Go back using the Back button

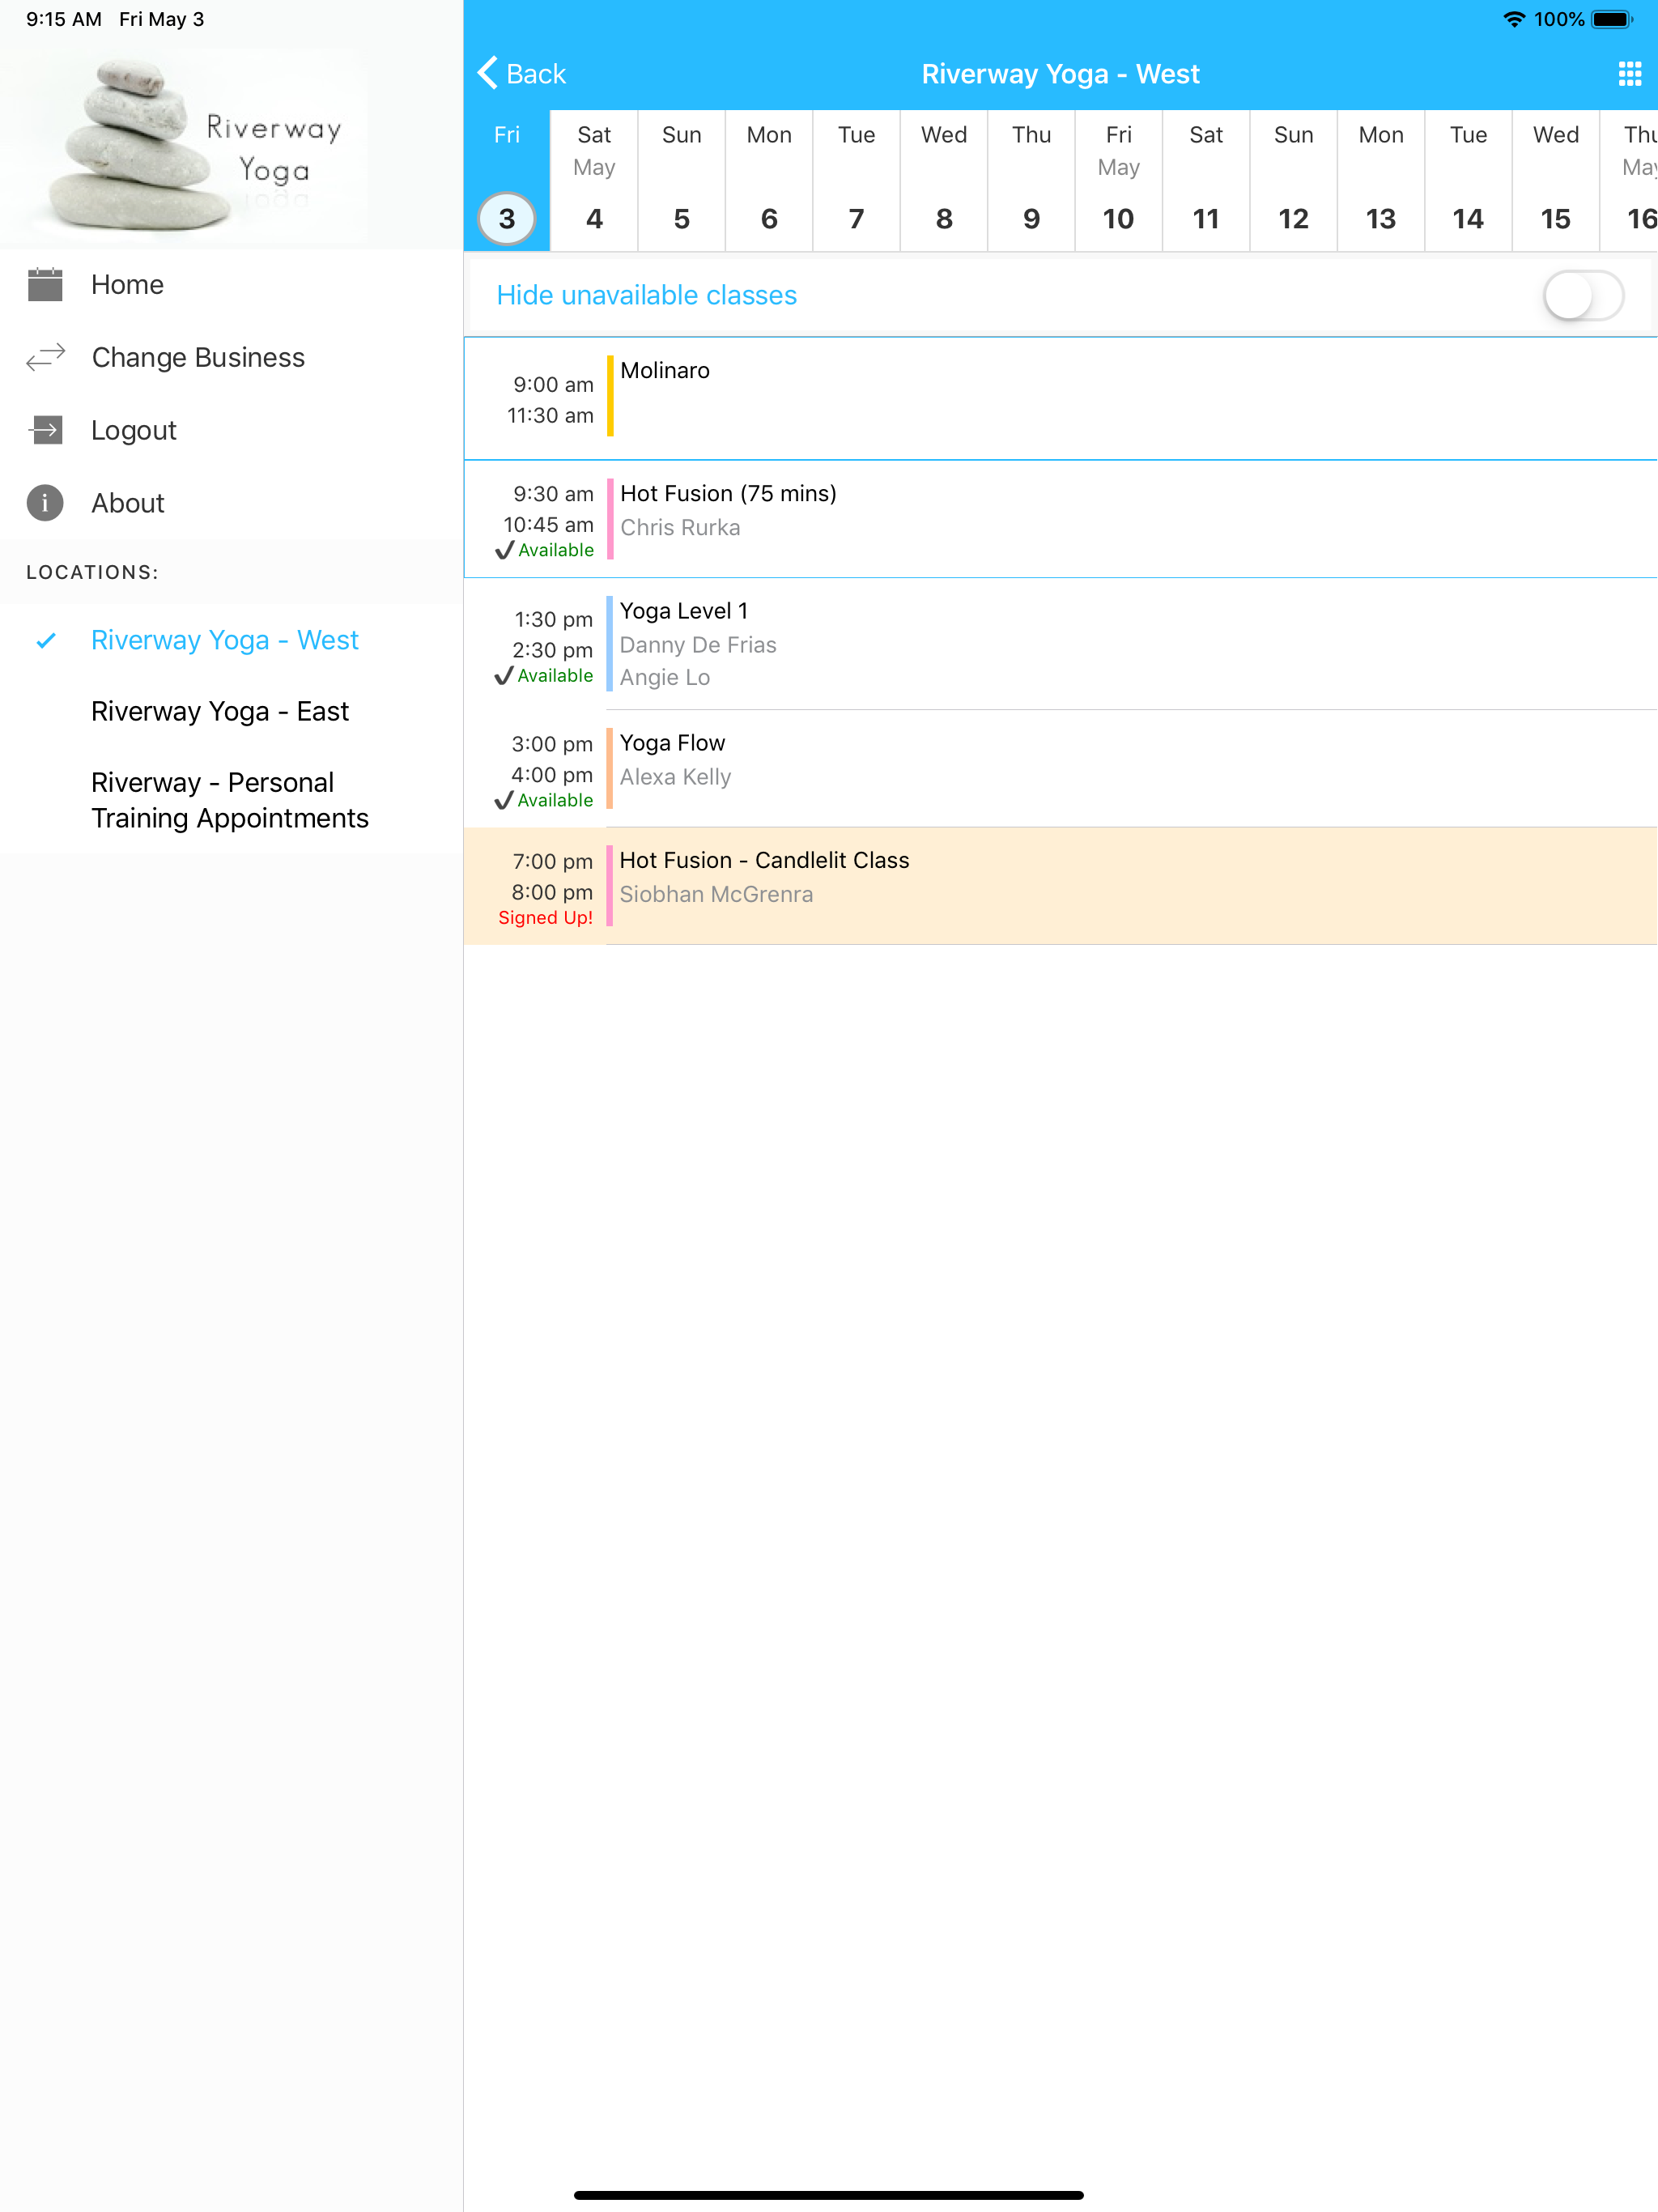[x=522, y=73]
